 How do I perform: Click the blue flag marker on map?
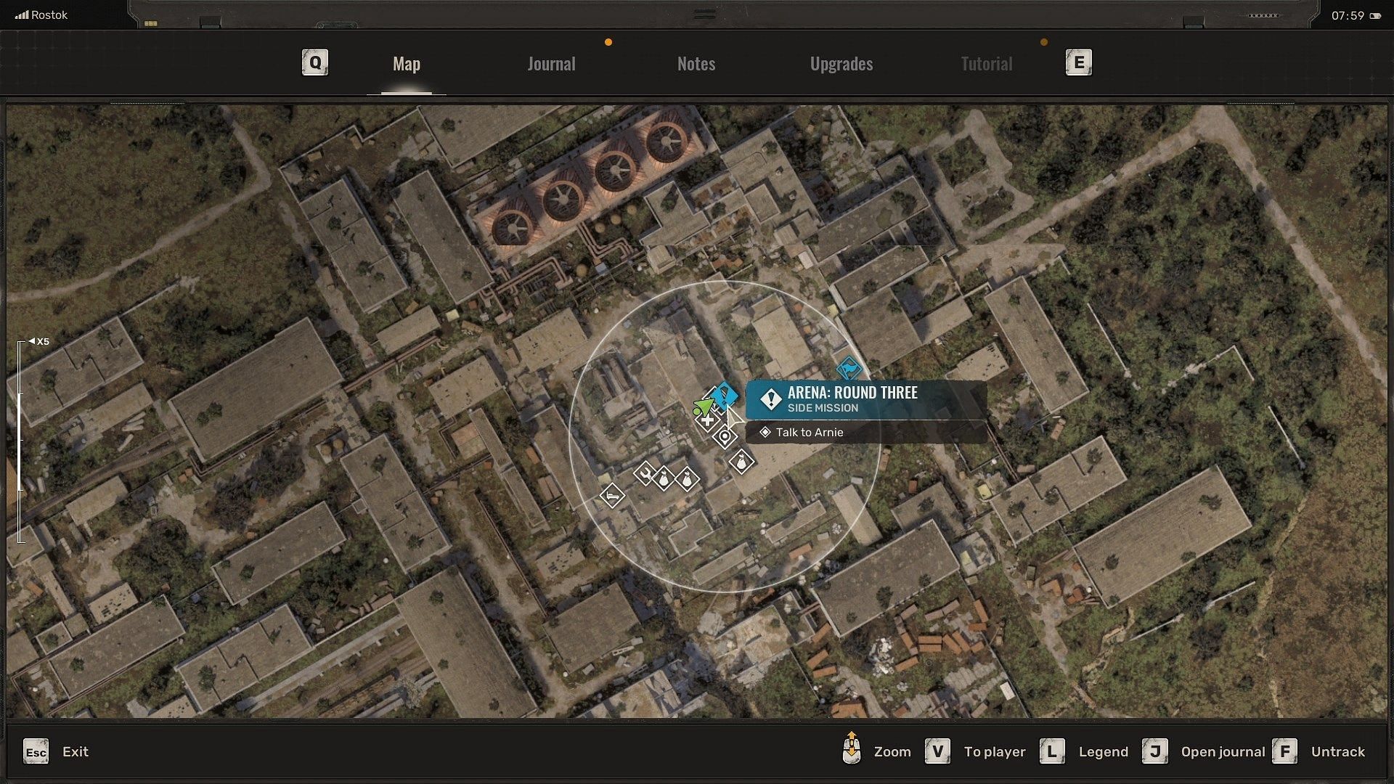tap(849, 368)
